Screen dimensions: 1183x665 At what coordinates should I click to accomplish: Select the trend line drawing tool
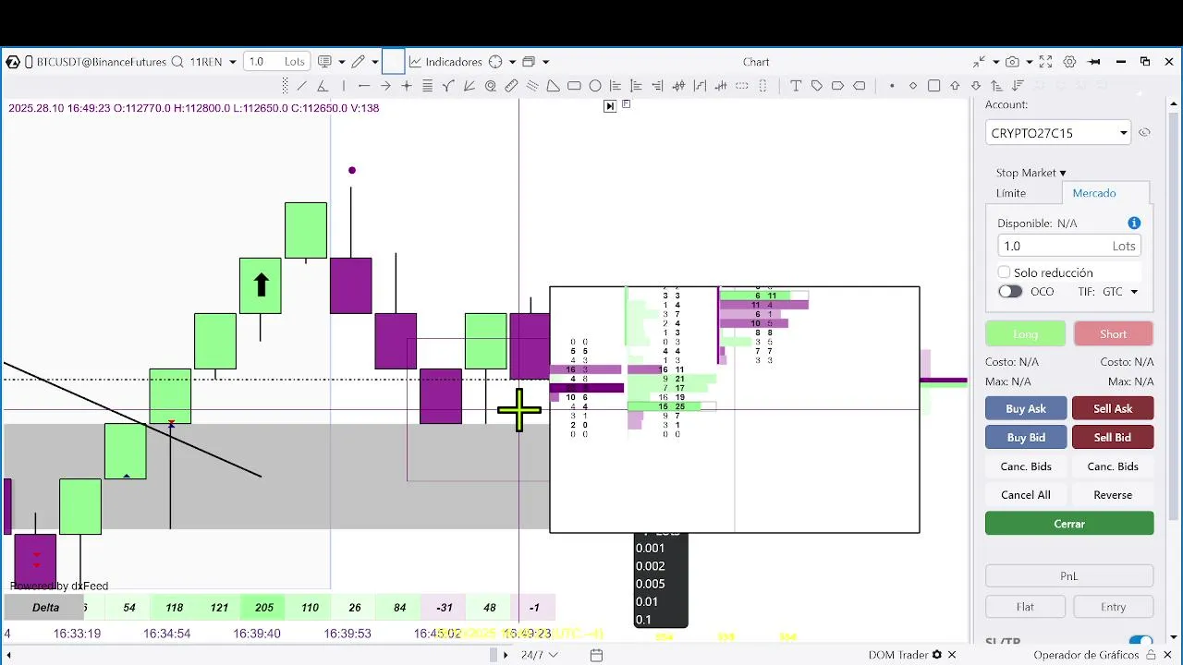[x=301, y=86]
